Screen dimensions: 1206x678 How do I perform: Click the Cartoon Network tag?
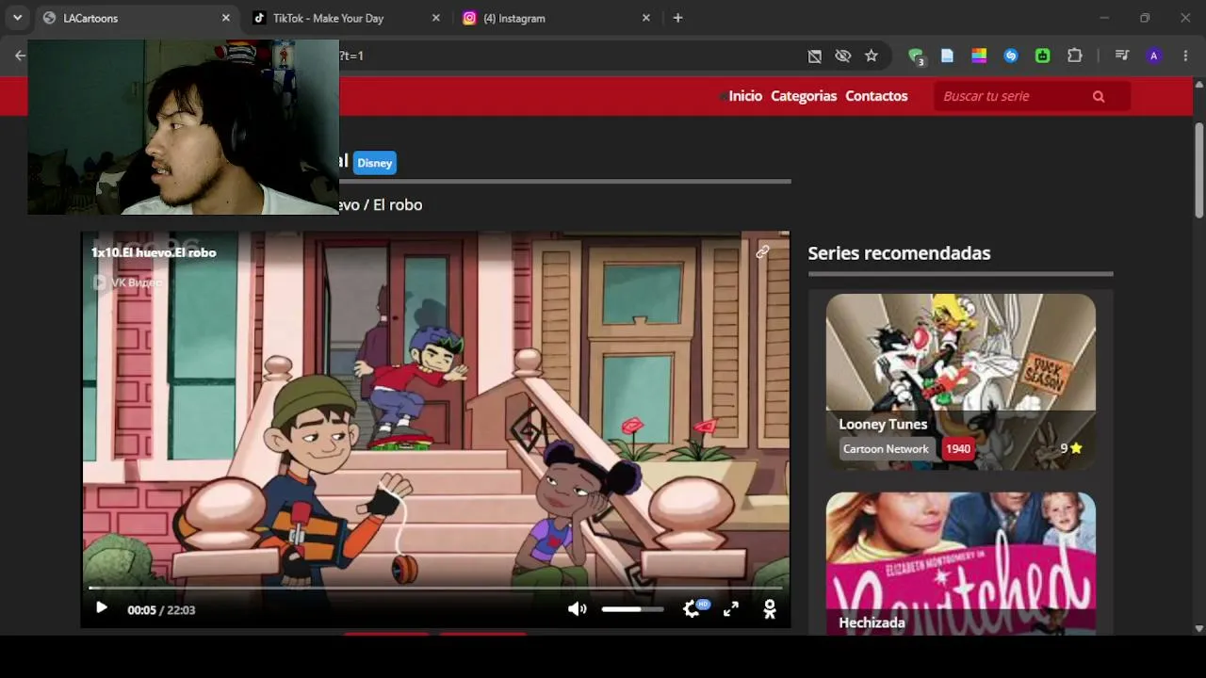886,449
